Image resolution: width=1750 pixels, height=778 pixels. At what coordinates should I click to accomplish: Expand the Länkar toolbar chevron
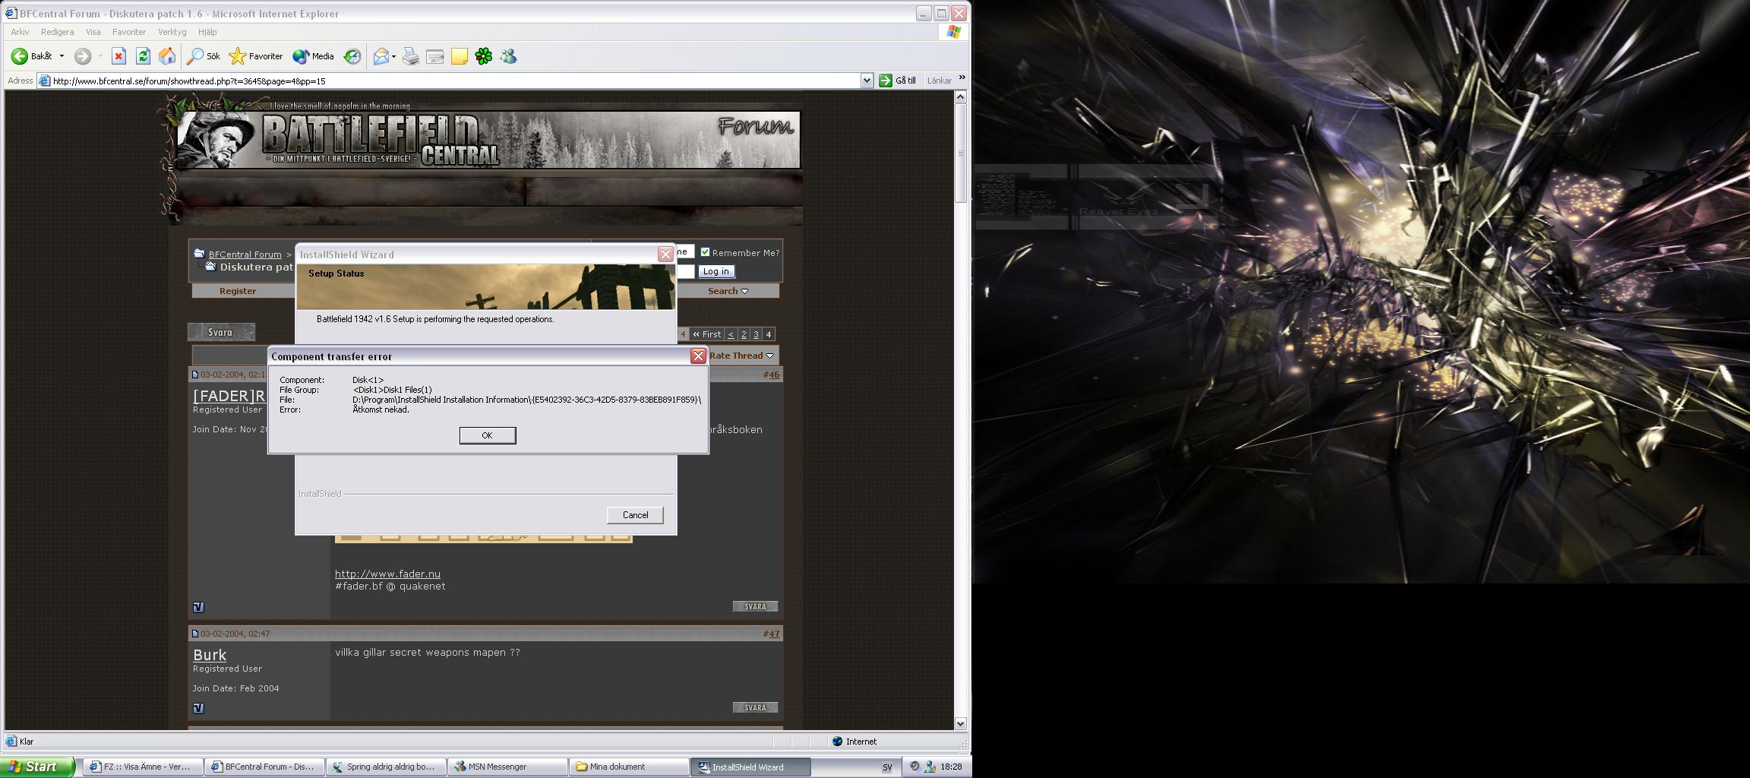pyautogui.click(x=962, y=78)
